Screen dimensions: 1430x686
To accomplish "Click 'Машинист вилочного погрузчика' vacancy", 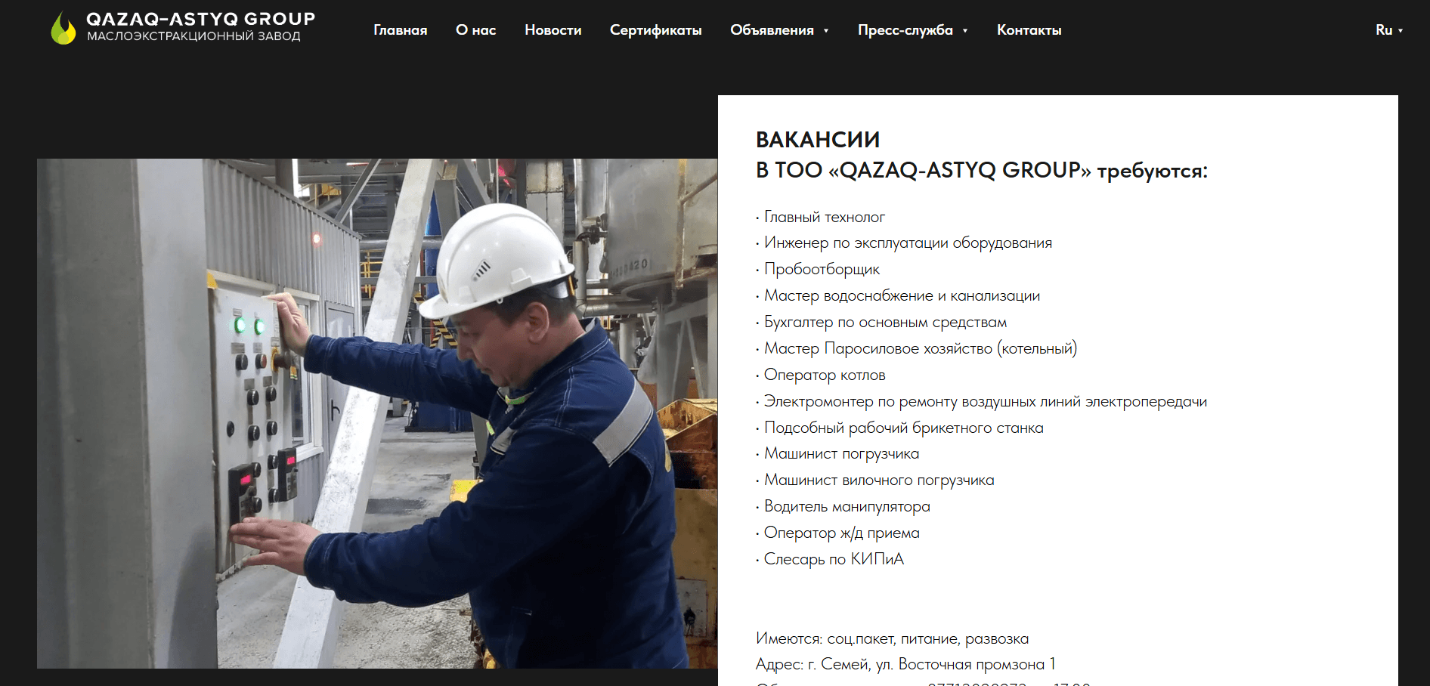I will [x=875, y=480].
